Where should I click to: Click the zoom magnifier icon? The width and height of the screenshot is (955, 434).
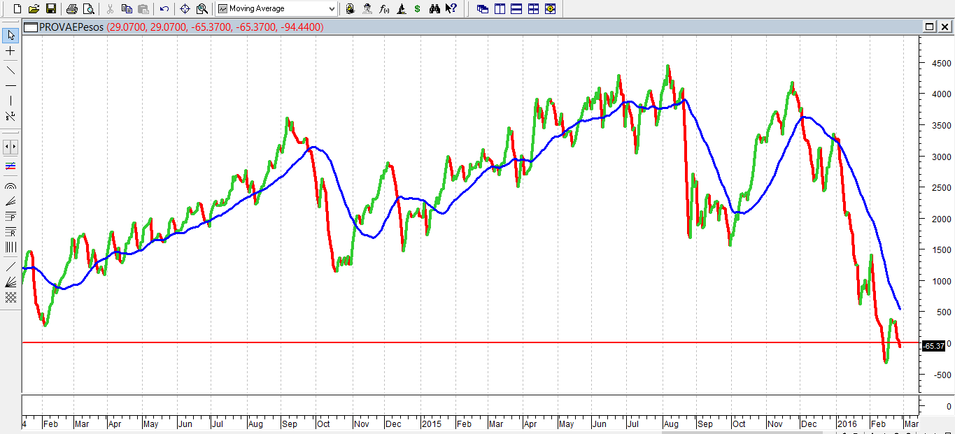[202, 9]
